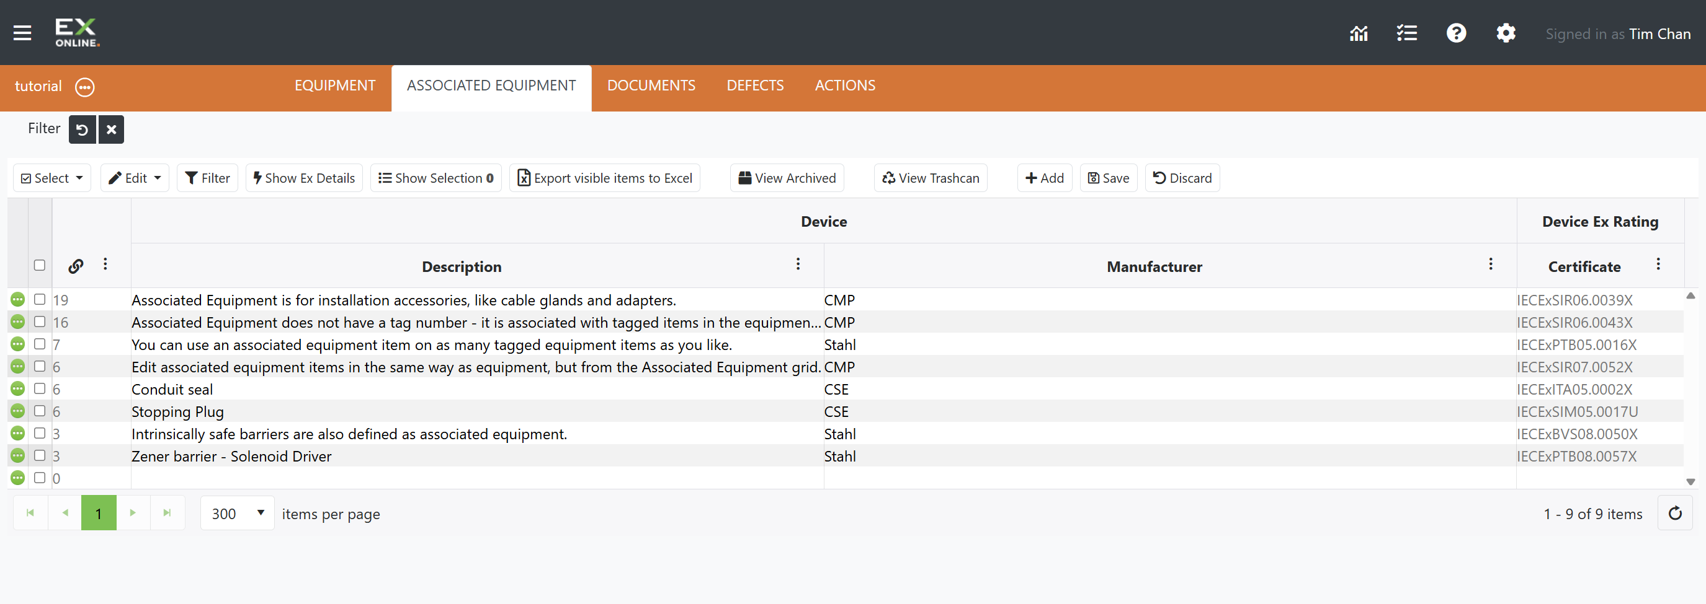Switch to the Actions tab
This screenshot has height=604, width=1706.
[845, 86]
